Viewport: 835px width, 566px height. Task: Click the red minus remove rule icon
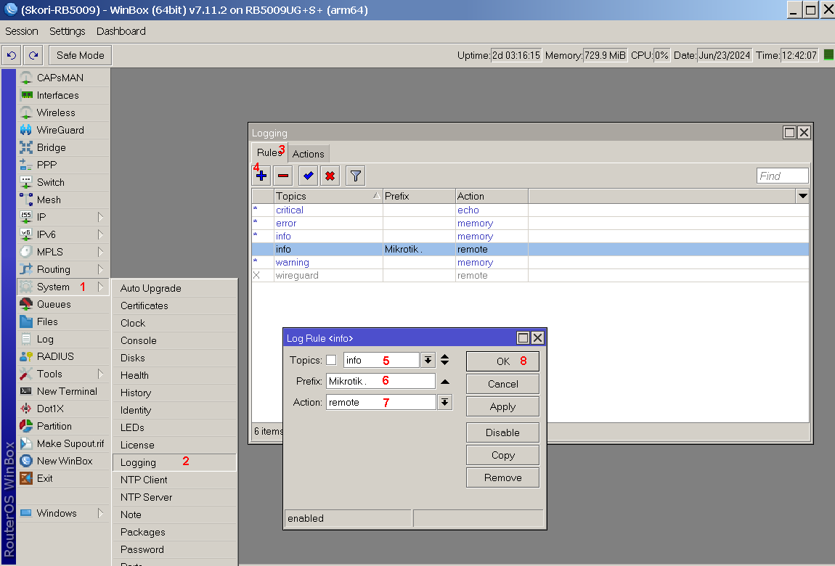(x=283, y=176)
